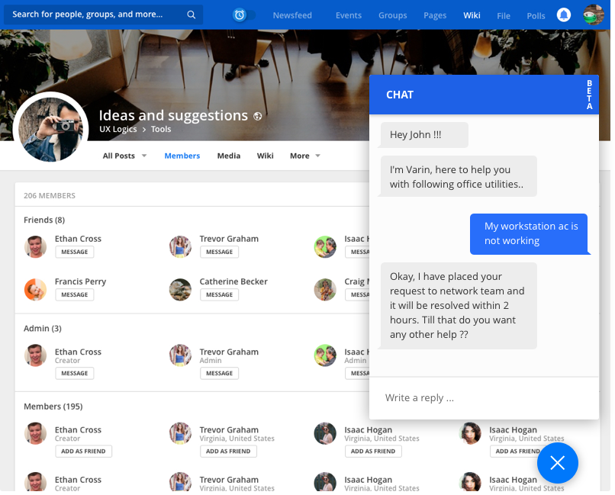Click the BETA label in chat header

(x=589, y=95)
